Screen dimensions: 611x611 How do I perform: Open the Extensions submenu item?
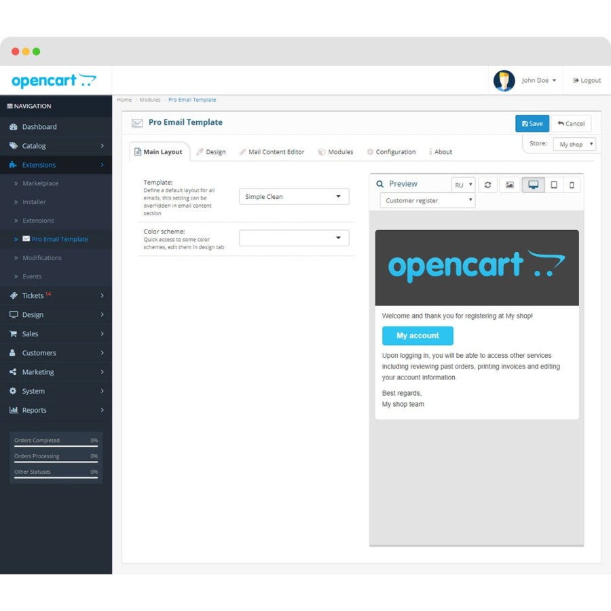38,221
